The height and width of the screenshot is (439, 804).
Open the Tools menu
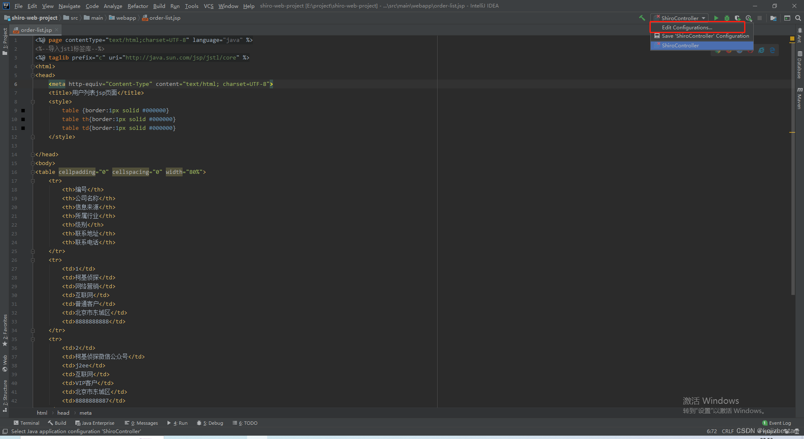tap(191, 6)
